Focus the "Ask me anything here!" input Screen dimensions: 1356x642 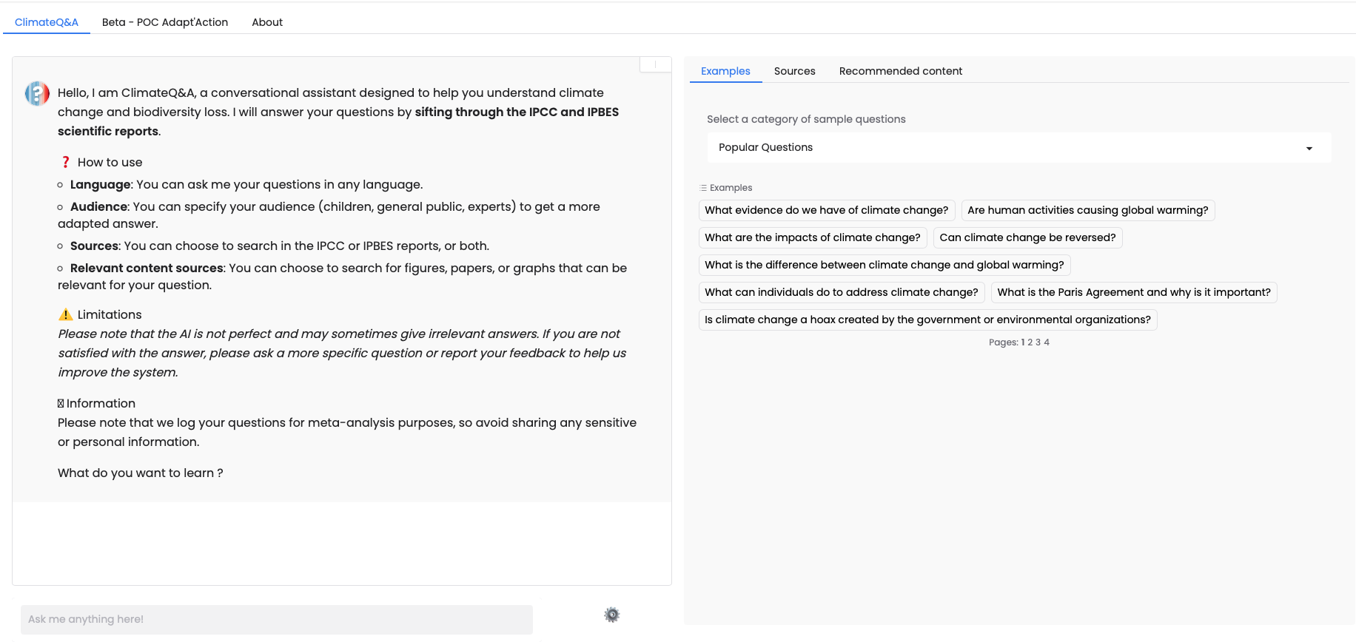click(276, 619)
